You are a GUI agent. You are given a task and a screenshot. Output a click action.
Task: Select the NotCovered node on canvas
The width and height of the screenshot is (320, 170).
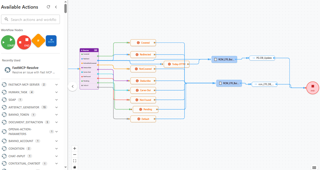click(x=143, y=69)
